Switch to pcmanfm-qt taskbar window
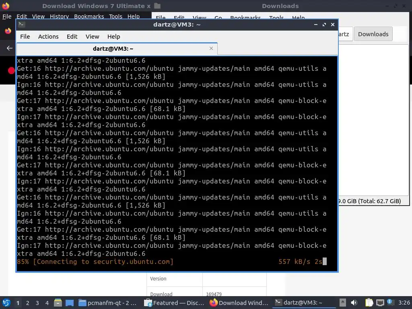This screenshot has width=412, height=309. point(108,303)
